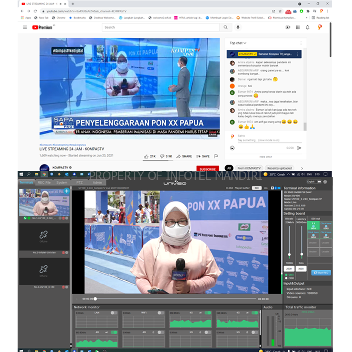The image size is (352, 352).
Task: Show hidden tray icons chevron near 28°C Cerah
Action: (288, 174)
